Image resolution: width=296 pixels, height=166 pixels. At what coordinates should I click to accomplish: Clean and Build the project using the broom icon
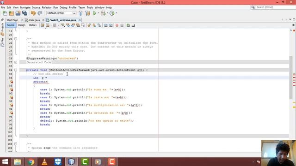(87, 13)
